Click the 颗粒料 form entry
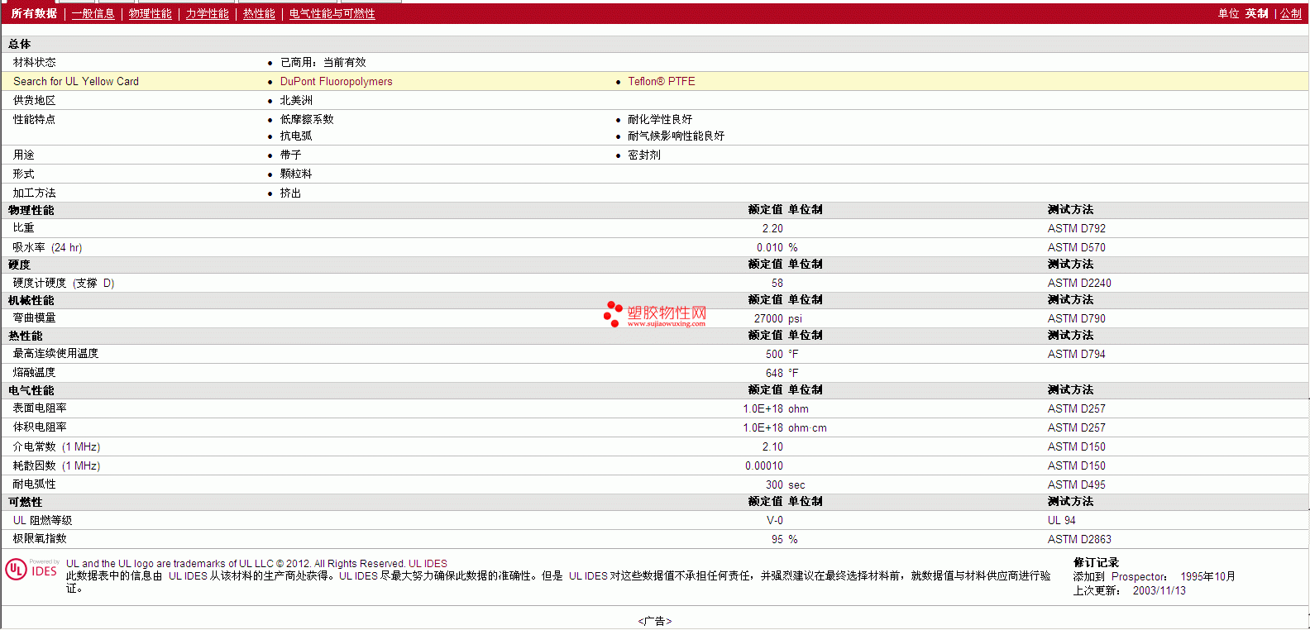Viewport: 1310px width, 630px height. point(296,174)
